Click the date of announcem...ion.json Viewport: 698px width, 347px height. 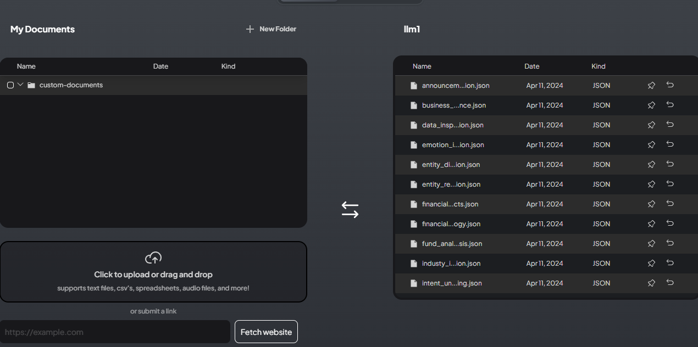(545, 86)
